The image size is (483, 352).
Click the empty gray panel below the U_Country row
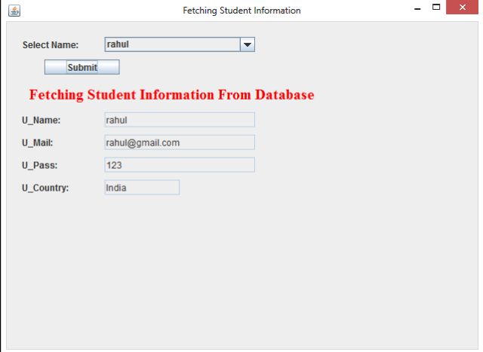coord(241,271)
